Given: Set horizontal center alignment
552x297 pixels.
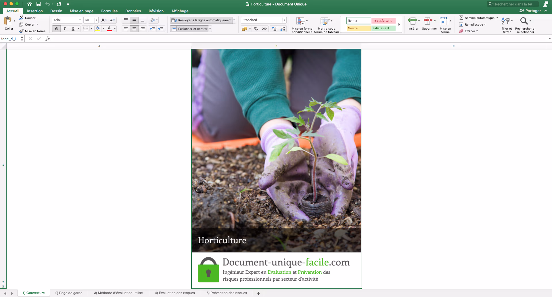Looking at the screenshot, I should point(134,29).
